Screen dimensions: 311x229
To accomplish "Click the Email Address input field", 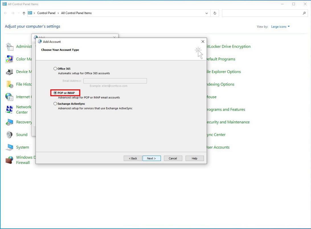I will pyautogui.click(x=115, y=81).
